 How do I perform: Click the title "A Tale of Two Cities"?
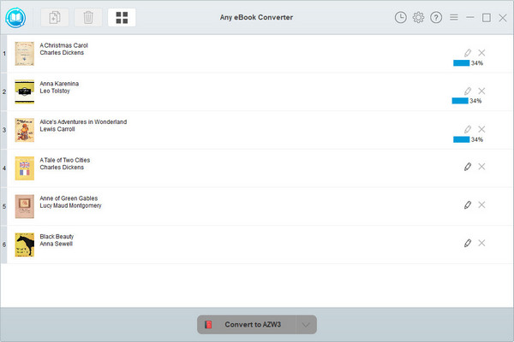pos(65,160)
